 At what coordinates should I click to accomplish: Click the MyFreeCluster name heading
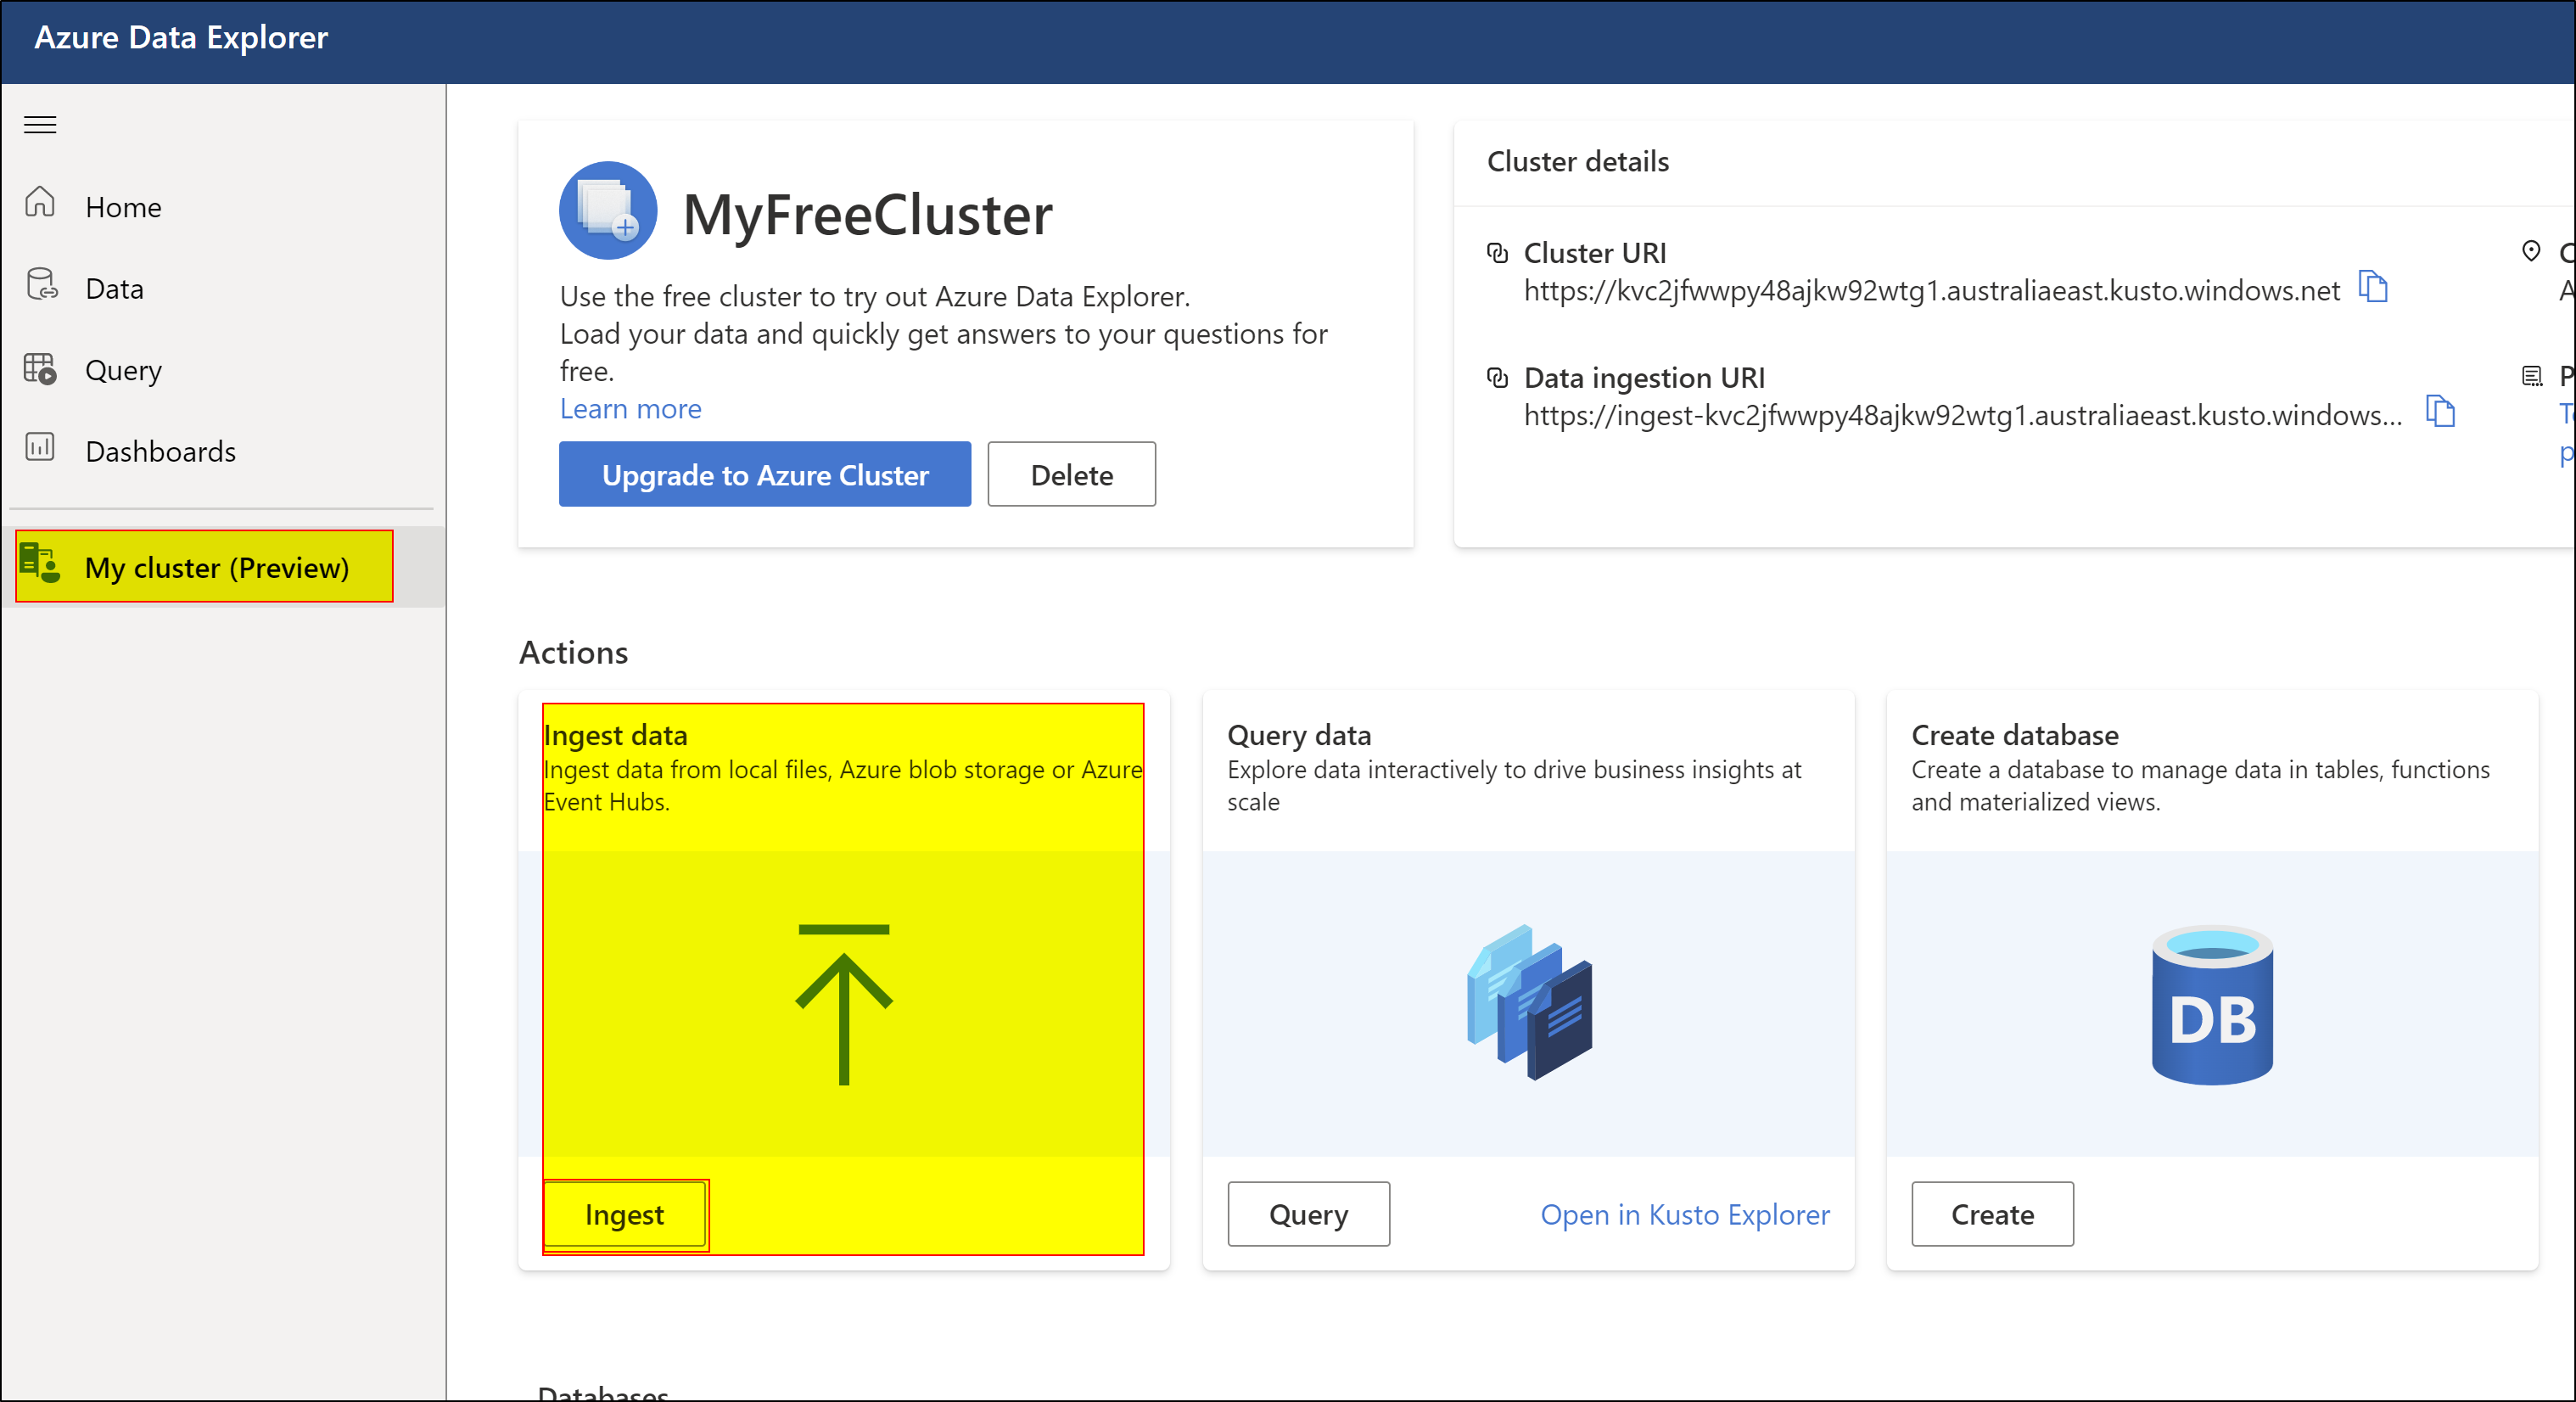868,215
